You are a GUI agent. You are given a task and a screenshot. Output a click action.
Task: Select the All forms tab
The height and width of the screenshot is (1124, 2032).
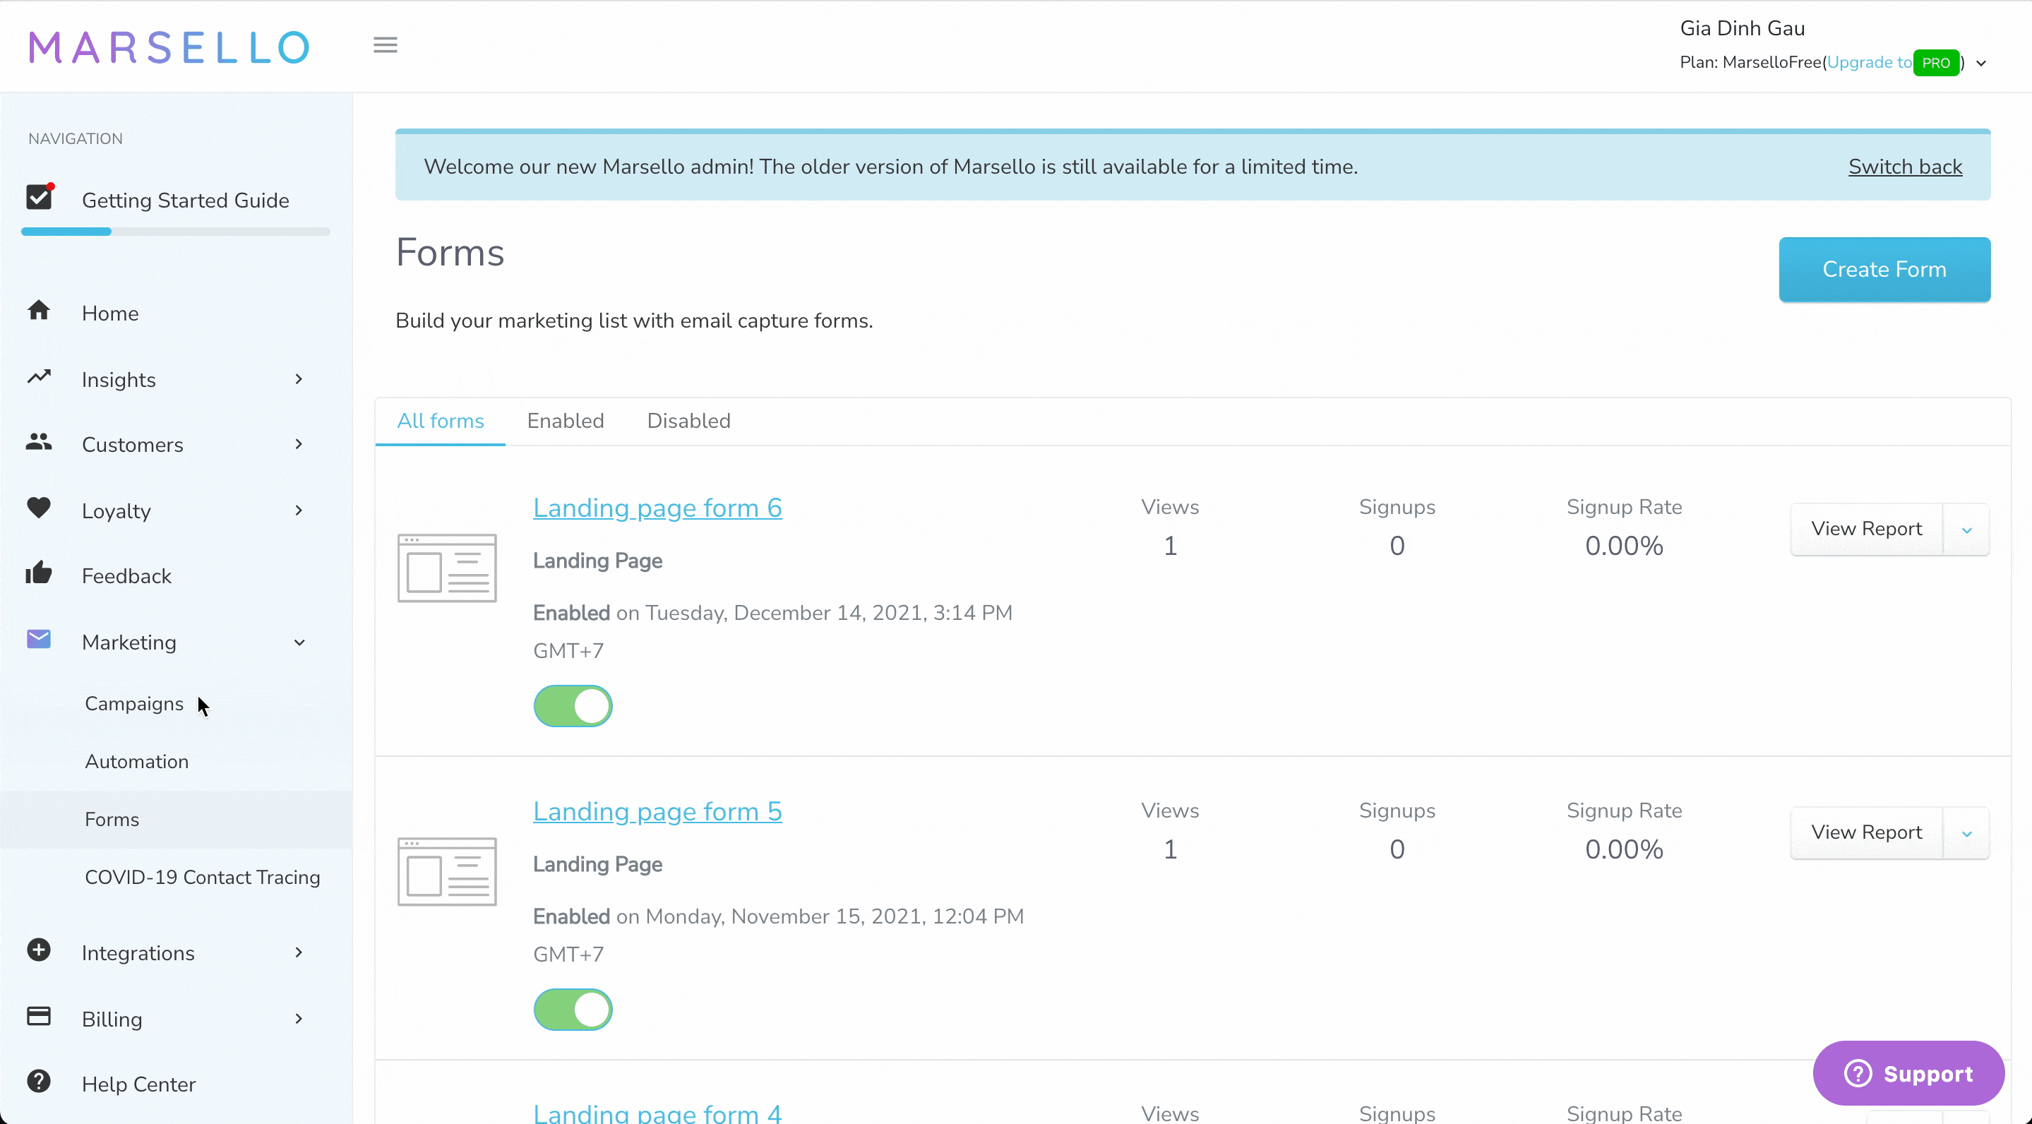pyautogui.click(x=440, y=421)
